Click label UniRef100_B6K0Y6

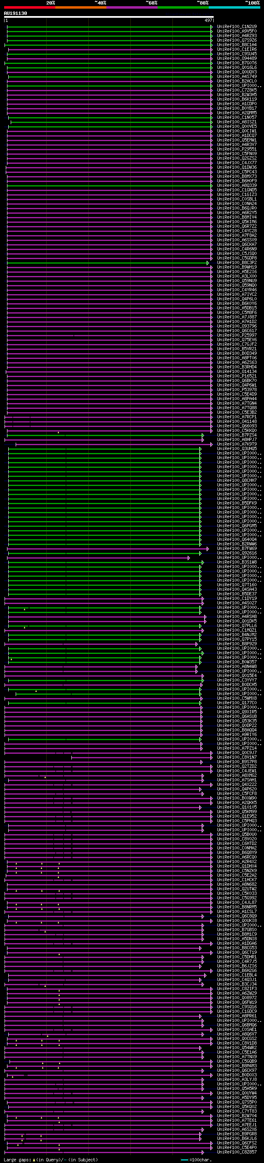pyautogui.click(x=237, y=303)
